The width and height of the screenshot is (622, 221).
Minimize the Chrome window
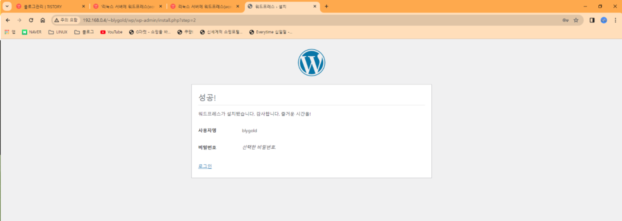tap(585, 7)
